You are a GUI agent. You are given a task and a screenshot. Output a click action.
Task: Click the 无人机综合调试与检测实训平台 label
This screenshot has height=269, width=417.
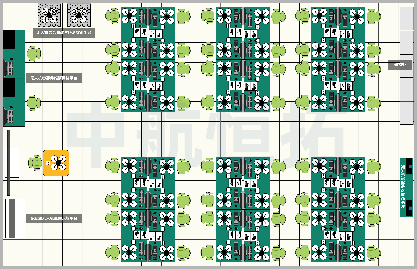(x=64, y=33)
